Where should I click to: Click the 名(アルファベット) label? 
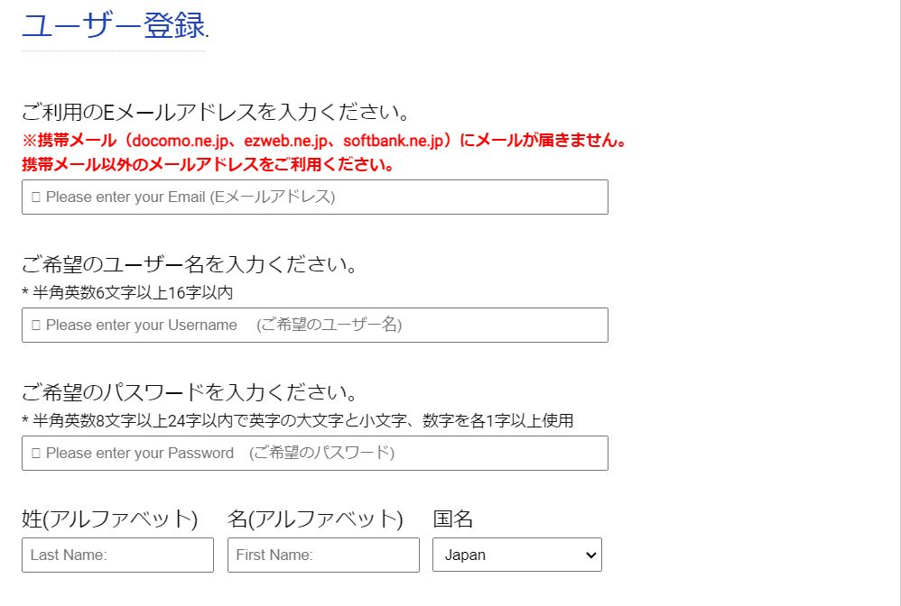click(x=315, y=519)
